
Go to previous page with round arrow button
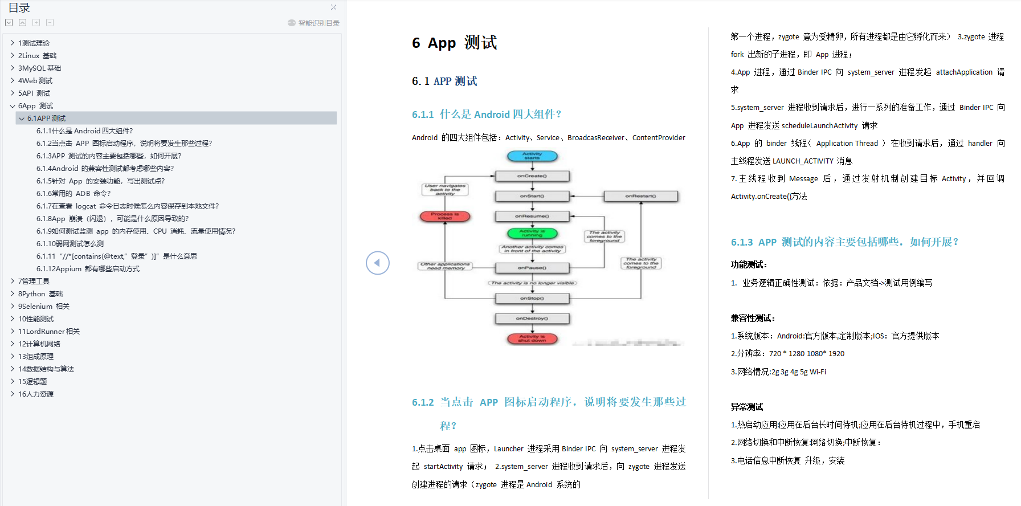pyautogui.click(x=377, y=263)
